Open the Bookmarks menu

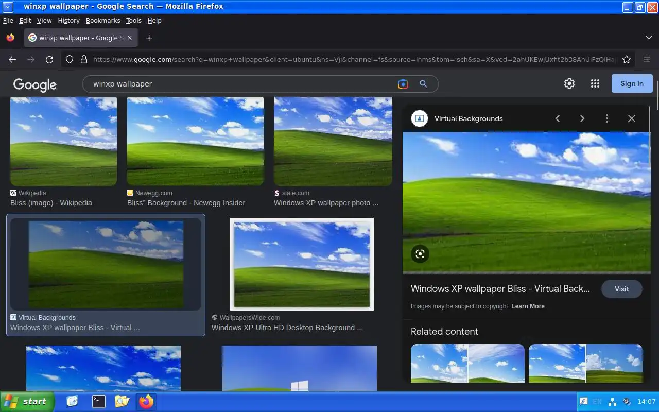(103, 20)
